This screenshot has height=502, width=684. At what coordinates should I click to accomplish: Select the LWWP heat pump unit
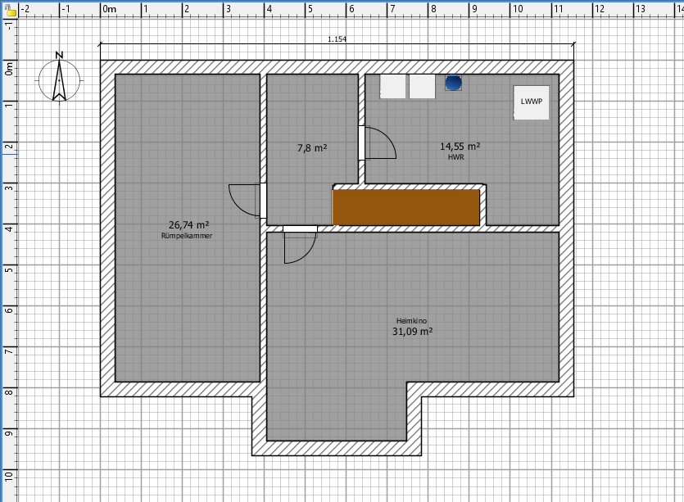532,102
